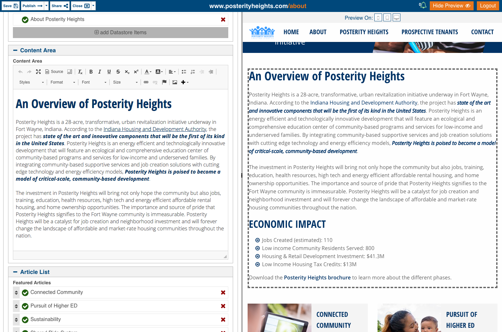The height and width of the screenshot is (332, 502).
Task: Open Font dropdown
Action: 94,82
